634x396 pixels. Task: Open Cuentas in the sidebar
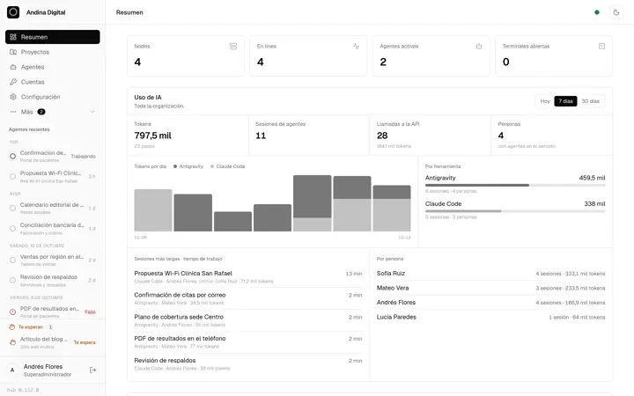pos(53,82)
